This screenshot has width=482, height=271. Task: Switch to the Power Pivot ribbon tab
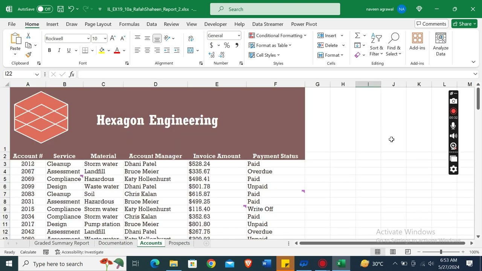pyautogui.click(x=304, y=24)
